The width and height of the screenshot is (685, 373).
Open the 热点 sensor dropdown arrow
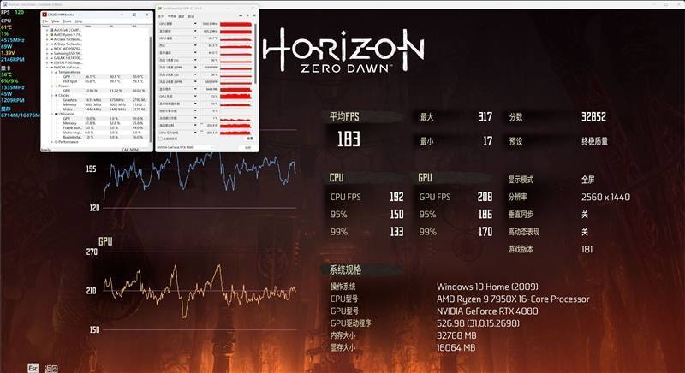(x=195, y=45)
